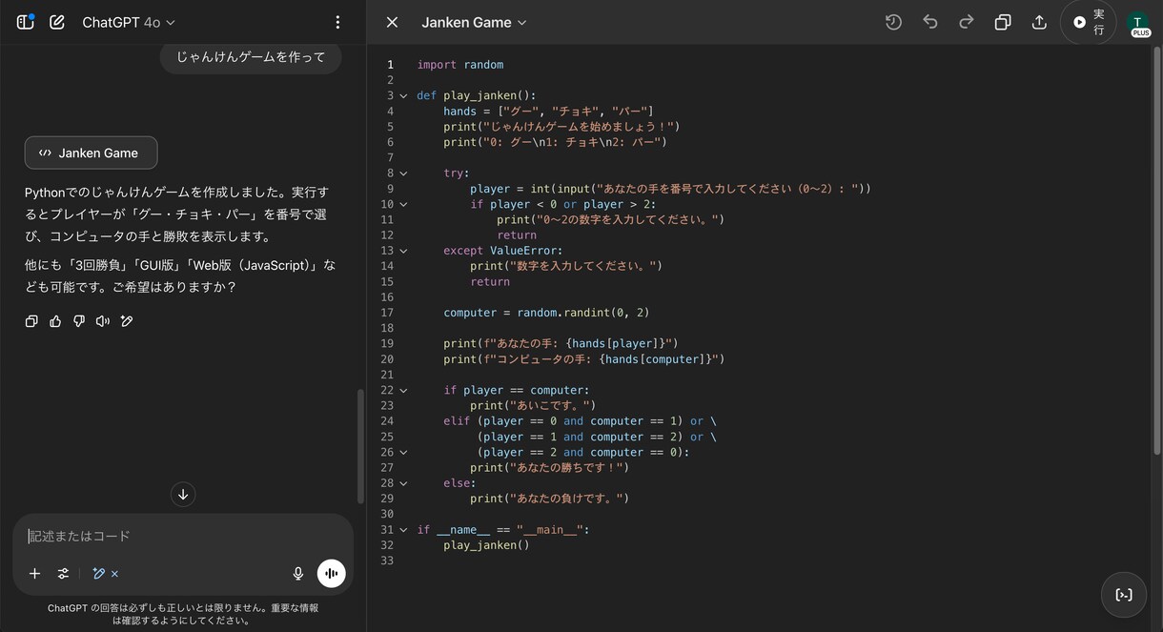Open the ChatGPT 4o model dropdown

(129, 22)
